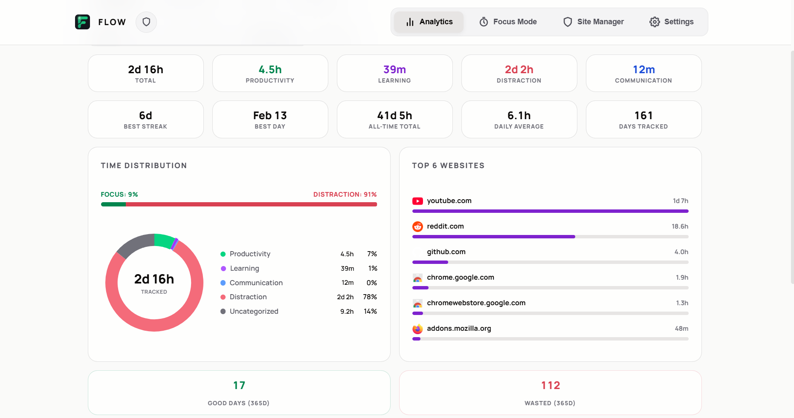Viewport: 794px width, 418px height.
Task: Click the Uncategorized legend label
Action: pos(254,312)
